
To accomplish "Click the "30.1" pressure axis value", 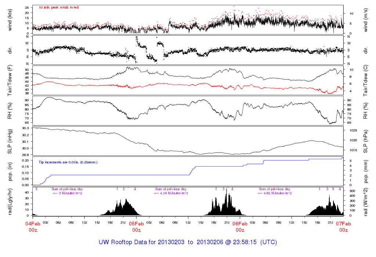I will (x=25, y=142).
